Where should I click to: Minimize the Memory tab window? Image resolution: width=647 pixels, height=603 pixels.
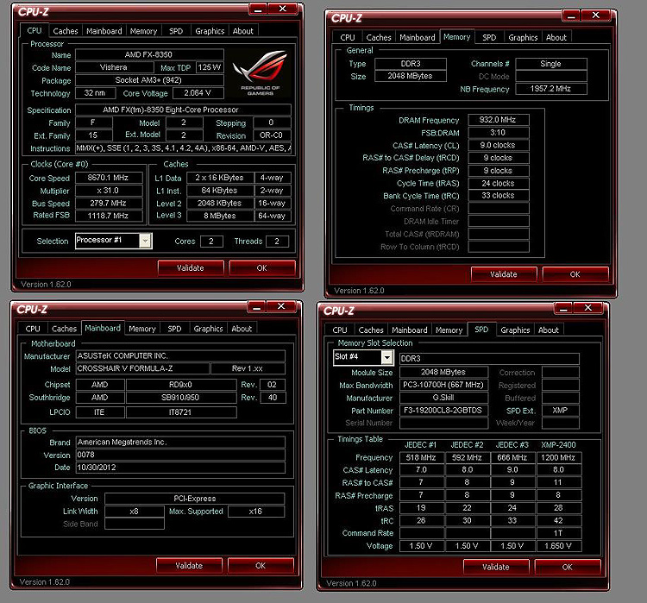click(571, 16)
